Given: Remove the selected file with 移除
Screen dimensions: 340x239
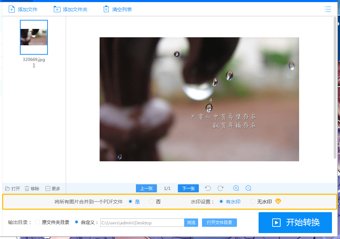Looking at the screenshot, I should 32,188.
